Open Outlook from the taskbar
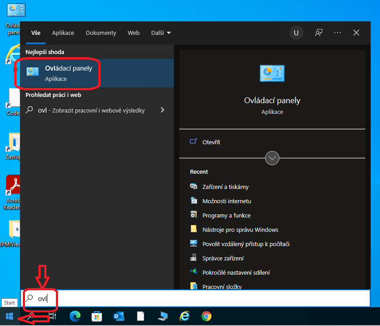This screenshot has width=380, height=326. 119,316
